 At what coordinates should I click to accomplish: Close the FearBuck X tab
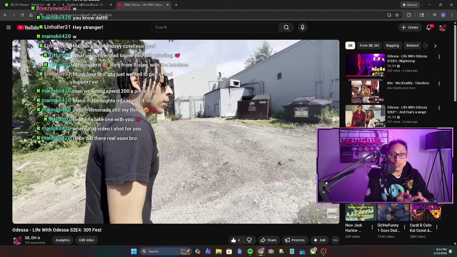point(111,5)
